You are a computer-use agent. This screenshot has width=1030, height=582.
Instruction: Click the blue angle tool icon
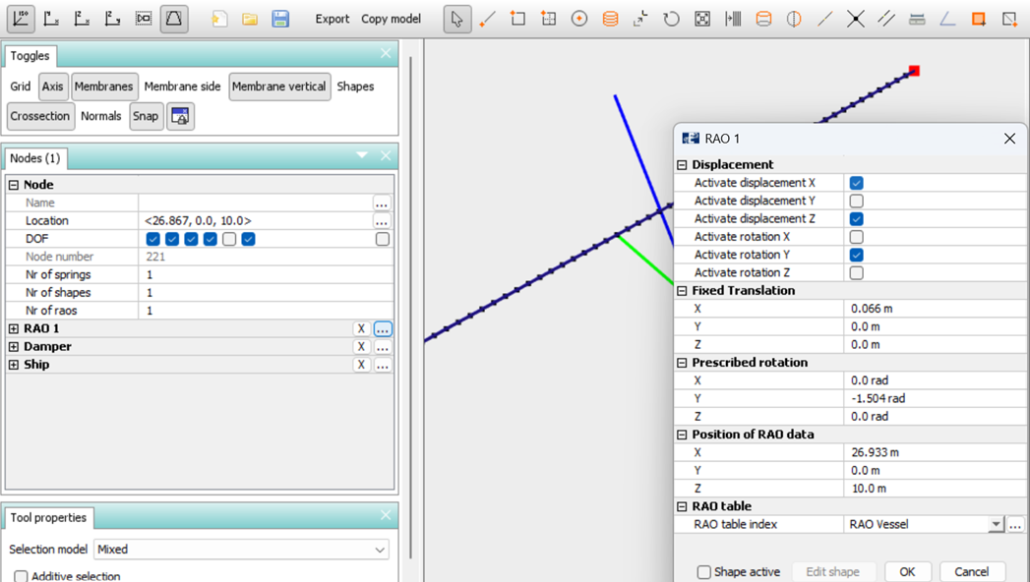tap(948, 19)
